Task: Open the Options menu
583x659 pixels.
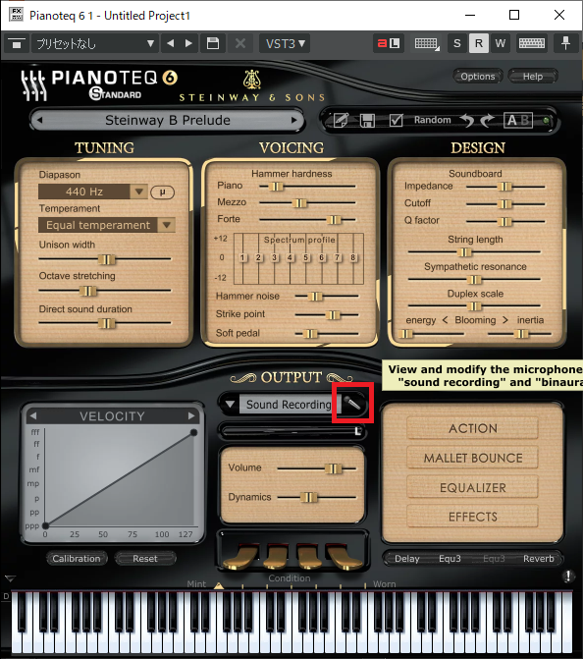Action: tap(478, 77)
